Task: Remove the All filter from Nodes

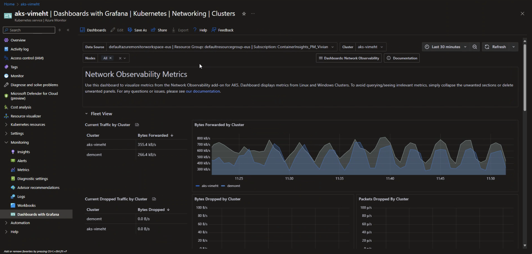Action: coord(111,58)
